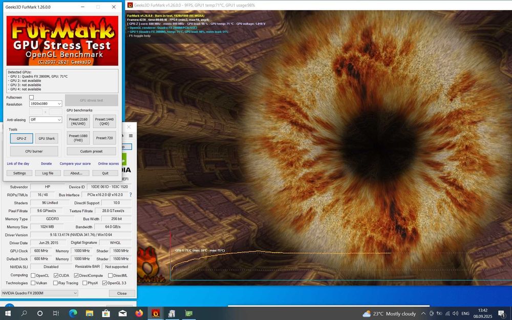Open Task View from taskbar

[56, 313]
